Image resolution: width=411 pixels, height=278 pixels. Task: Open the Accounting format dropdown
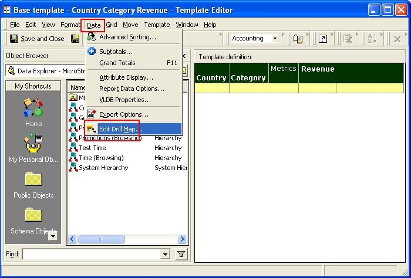(x=274, y=39)
